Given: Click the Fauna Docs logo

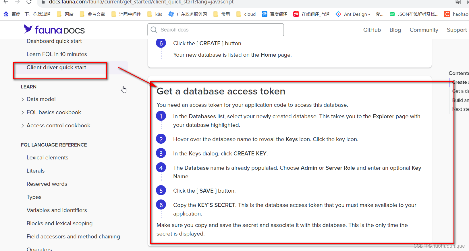Looking at the screenshot, I should click(54, 29).
